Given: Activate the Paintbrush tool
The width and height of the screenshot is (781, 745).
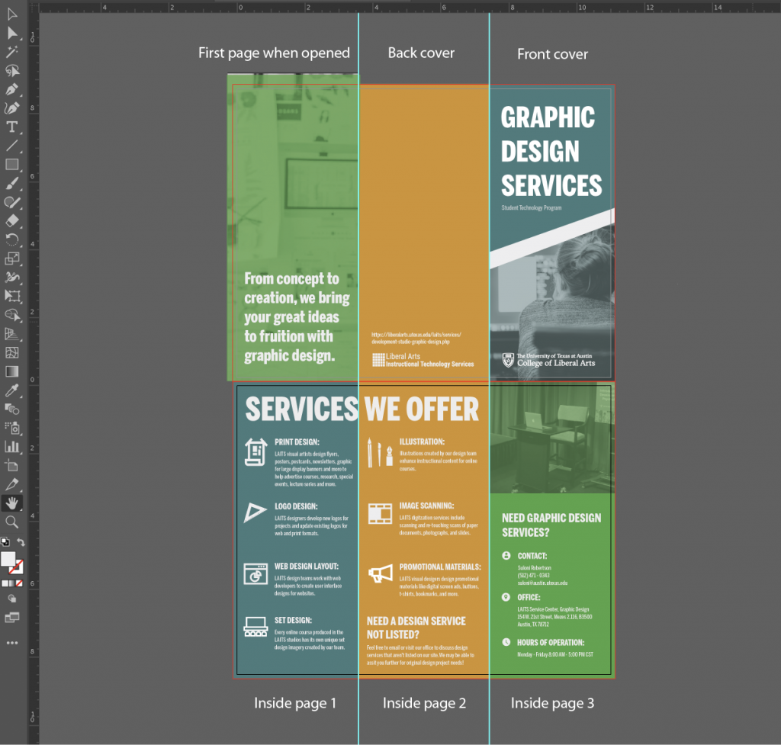Looking at the screenshot, I should [12, 183].
